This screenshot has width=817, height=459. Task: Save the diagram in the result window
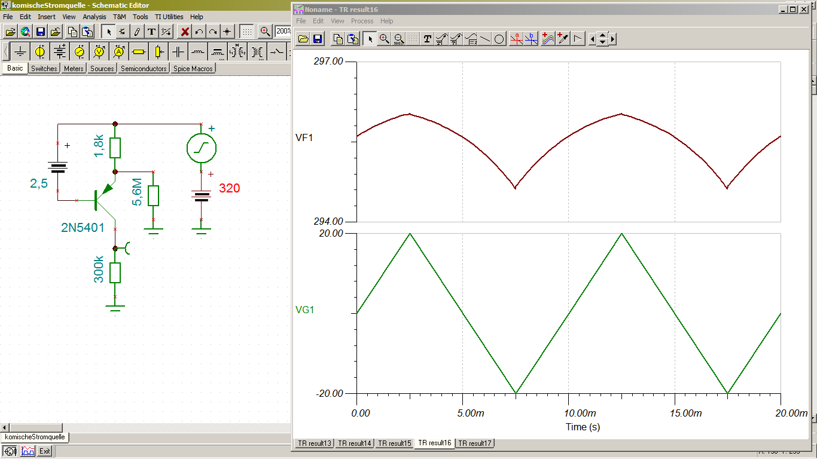(318, 39)
